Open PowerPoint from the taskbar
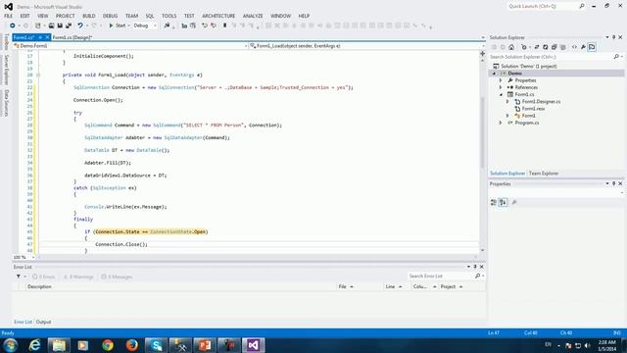The height and width of the screenshot is (353, 627). pos(205,345)
